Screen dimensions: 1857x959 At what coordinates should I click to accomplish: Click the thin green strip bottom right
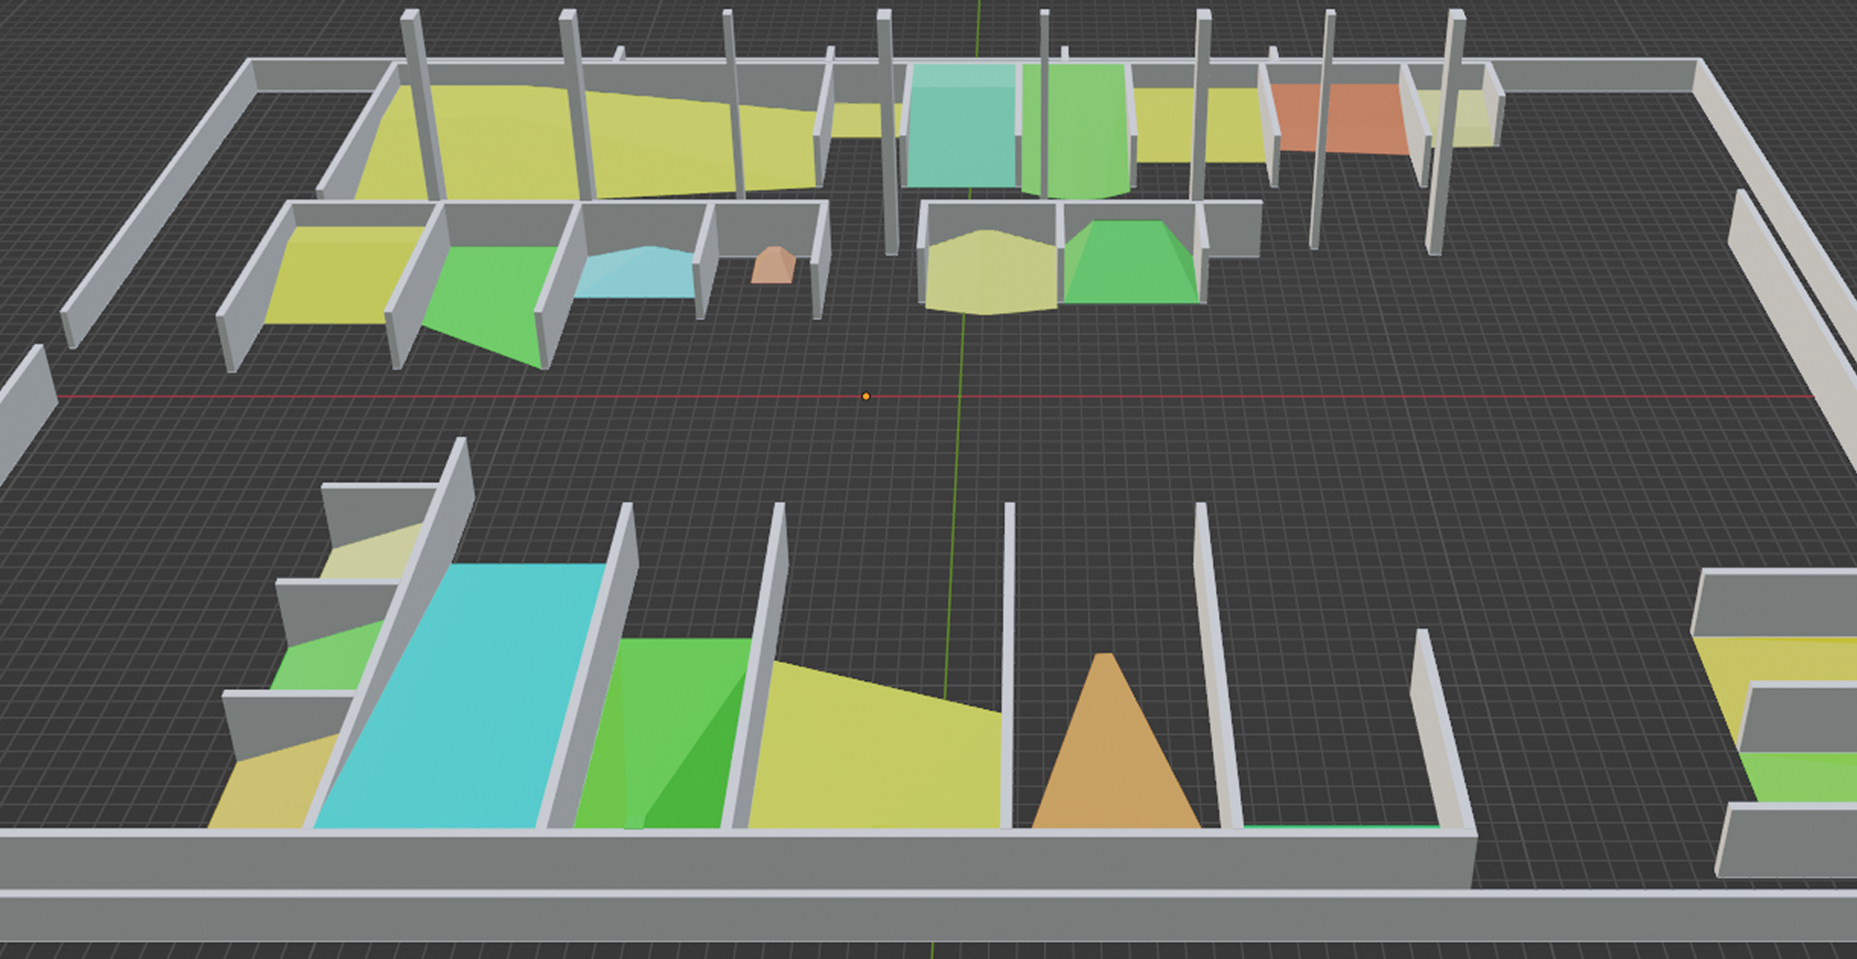click(x=1341, y=827)
